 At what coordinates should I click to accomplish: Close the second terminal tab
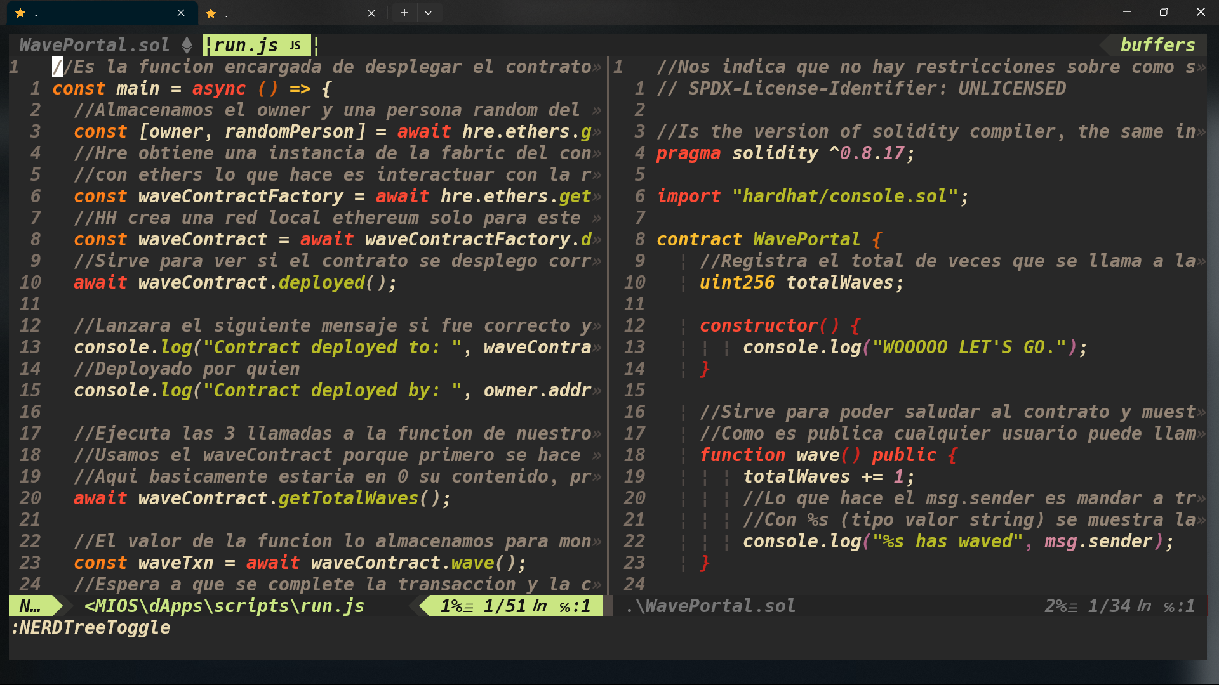[x=371, y=13]
